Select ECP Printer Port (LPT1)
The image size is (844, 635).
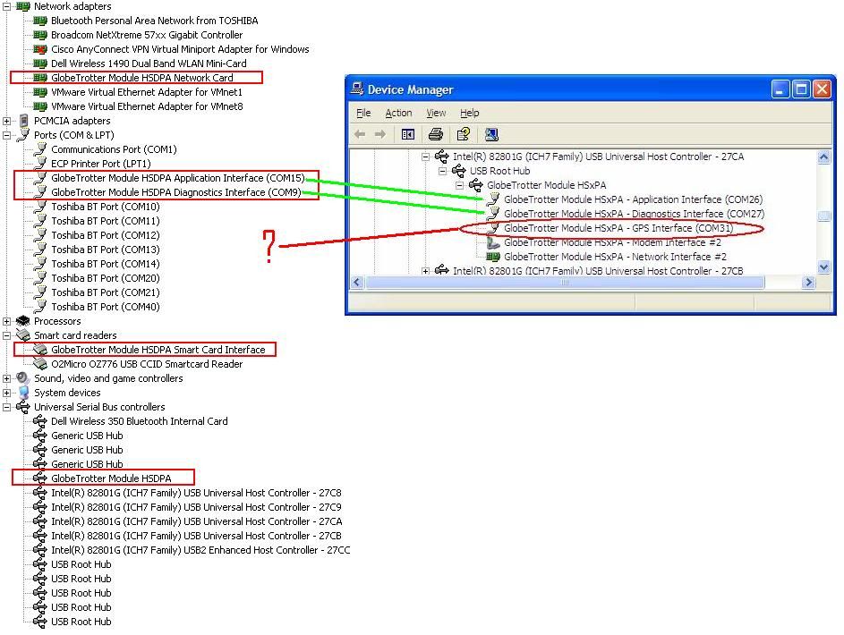100,164
